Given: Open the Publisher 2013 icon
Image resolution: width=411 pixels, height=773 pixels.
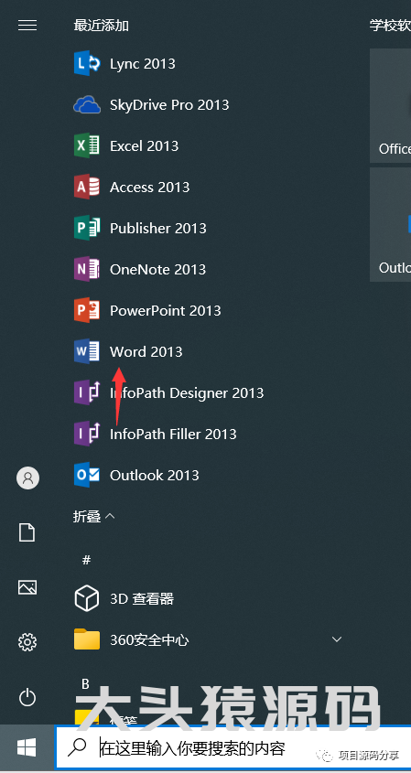Looking at the screenshot, I should click(x=87, y=228).
